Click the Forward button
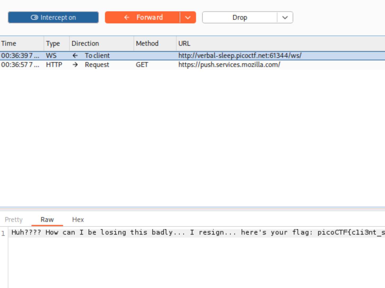Image resolution: width=385 pixels, height=288 pixels. pos(143,17)
